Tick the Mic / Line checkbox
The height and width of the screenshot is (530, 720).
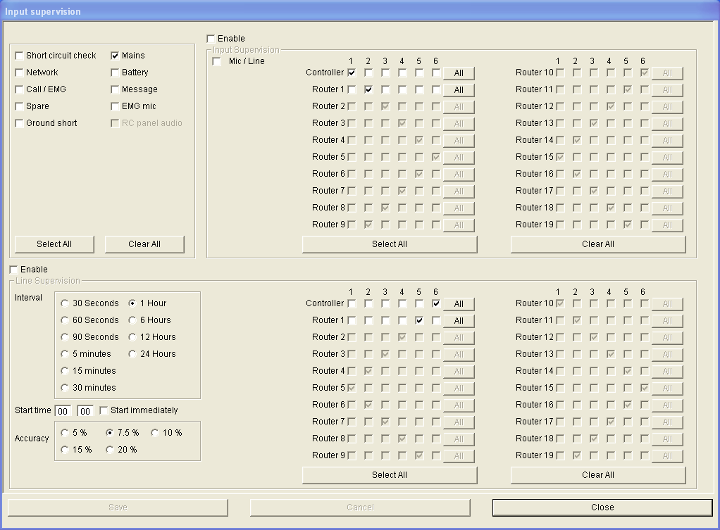tap(217, 61)
